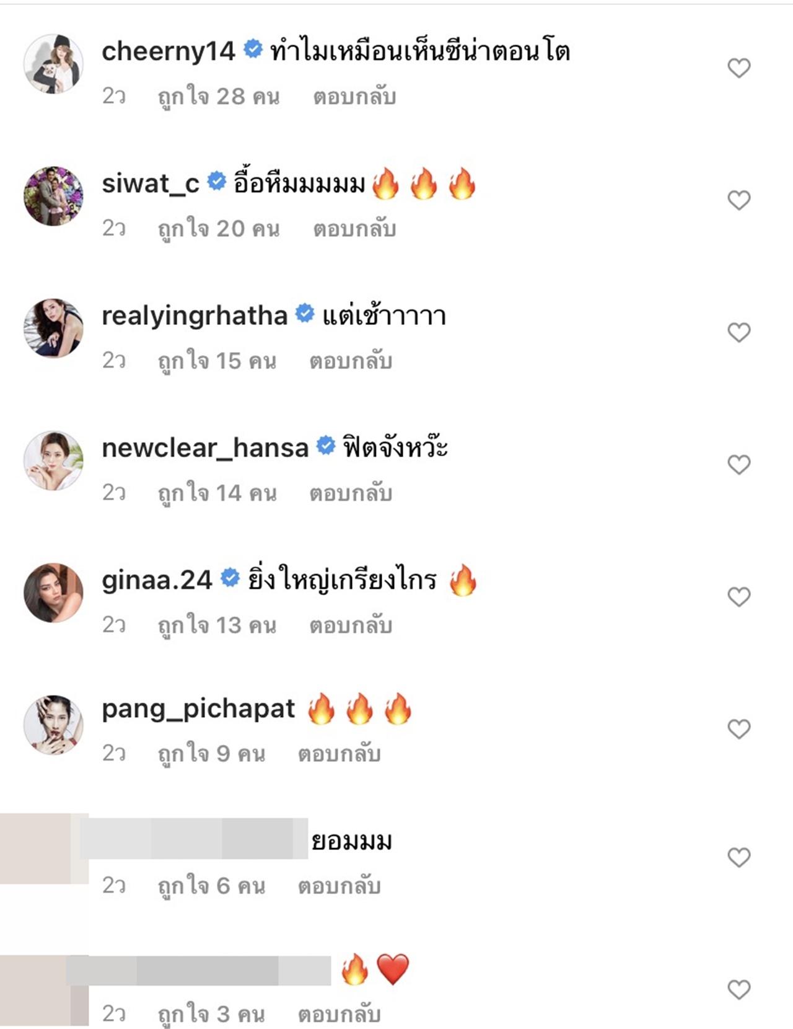This screenshot has width=793, height=1029.
Task: Show who liked ginaa.24's comment (13 คน)
Action: (x=217, y=625)
